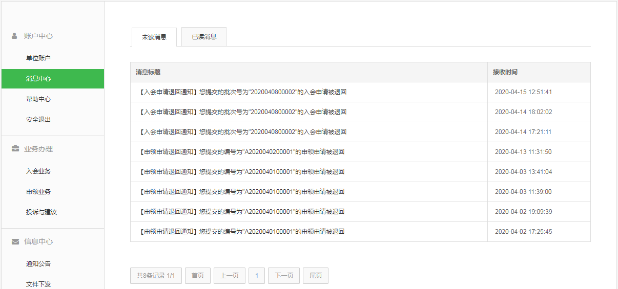The height and width of the screenshot is (289, 618).
Task: Go to 申领业务 in the sidebar
Action: (x=38, y=192)
